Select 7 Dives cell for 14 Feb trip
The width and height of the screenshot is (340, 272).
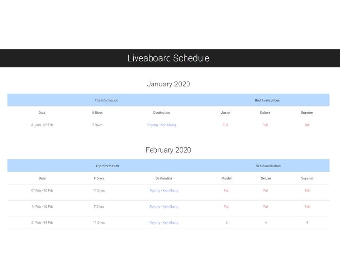click(99, 207)
